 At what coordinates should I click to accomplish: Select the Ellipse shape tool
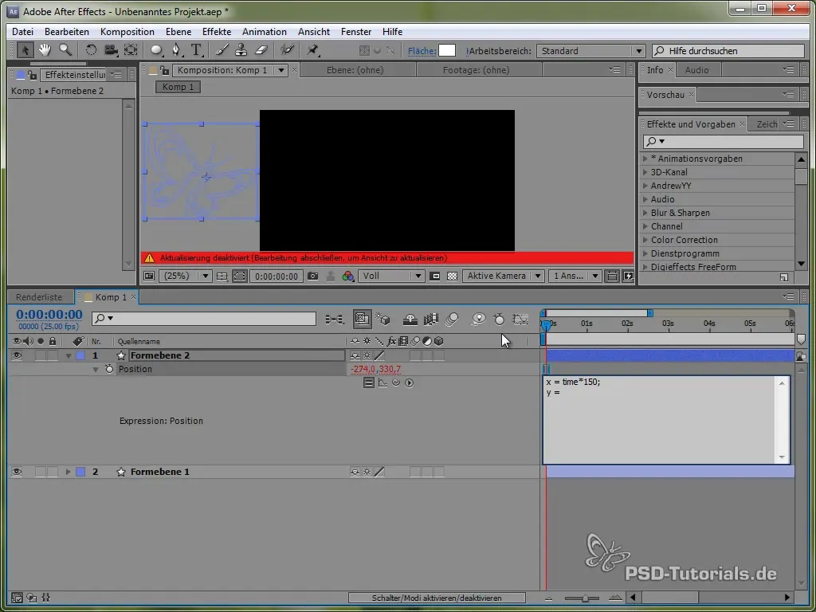156,50
